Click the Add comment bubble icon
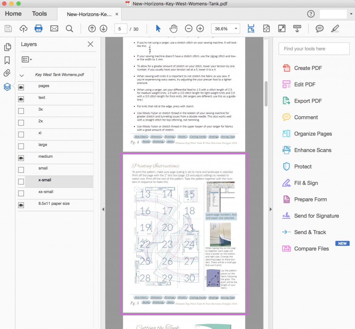Screen dimensions: 355x329 [x=320, y=28]
